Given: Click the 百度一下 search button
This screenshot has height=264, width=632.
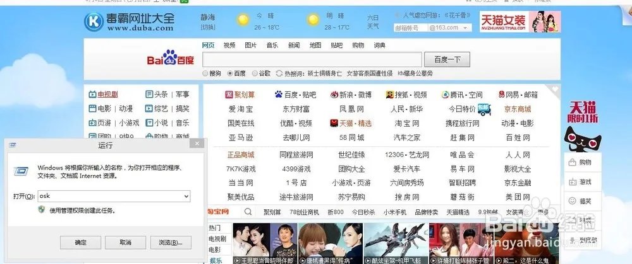Looking at the screenshot, I should pos(447,59).
